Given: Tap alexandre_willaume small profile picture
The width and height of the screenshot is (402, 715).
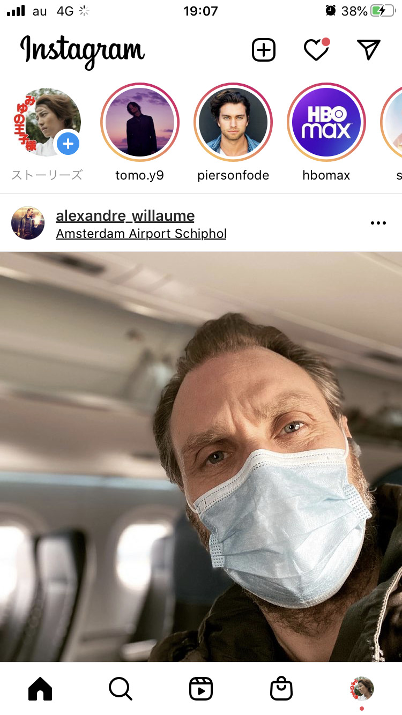Looking at the screenshot, I should [28, 223].
